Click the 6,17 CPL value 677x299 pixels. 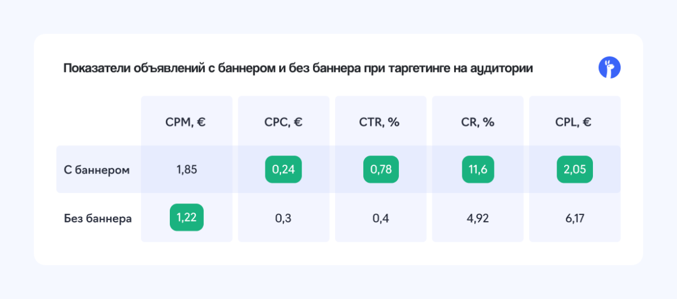575,219
